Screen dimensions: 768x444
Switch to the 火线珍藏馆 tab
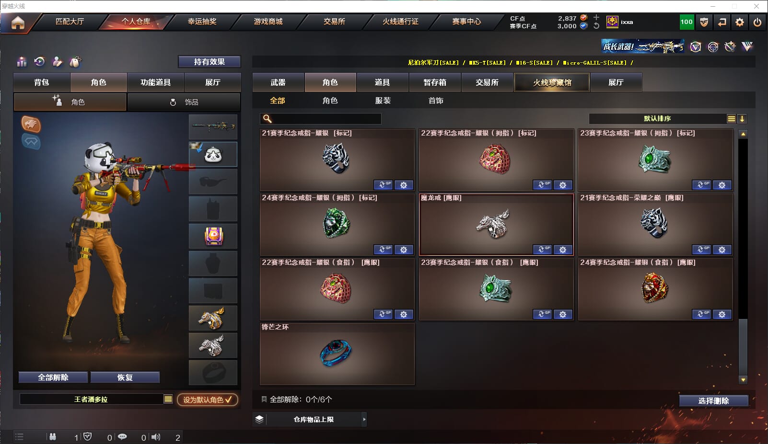pyautogui.click(x=552, y=82)
